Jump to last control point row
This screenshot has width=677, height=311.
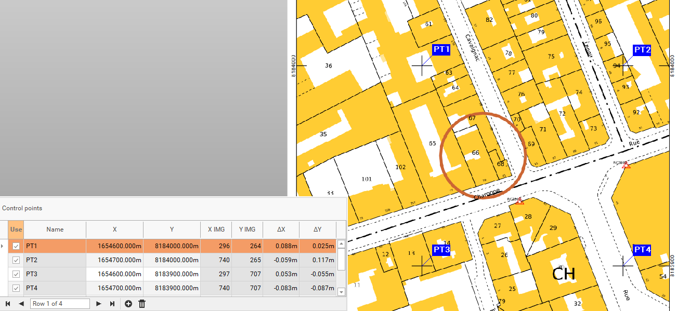tap(112, 304)
